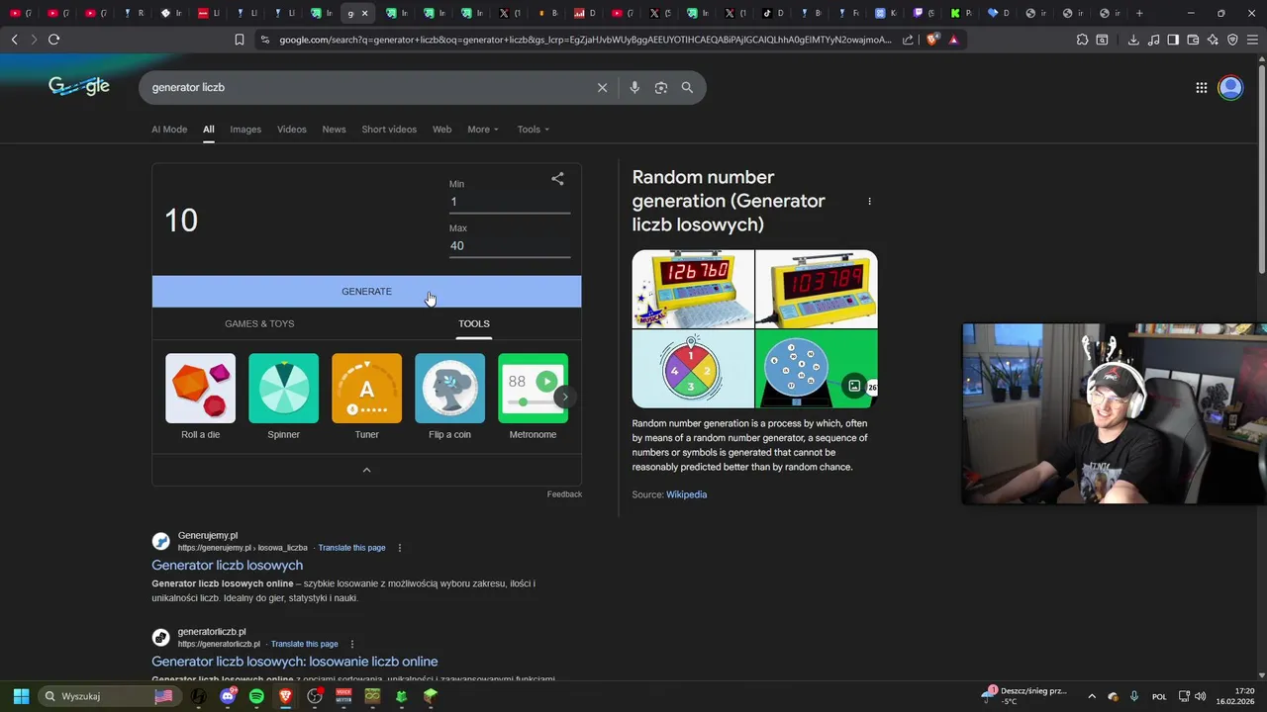Translate the generatorliczb.pl result page

[304, 644]
